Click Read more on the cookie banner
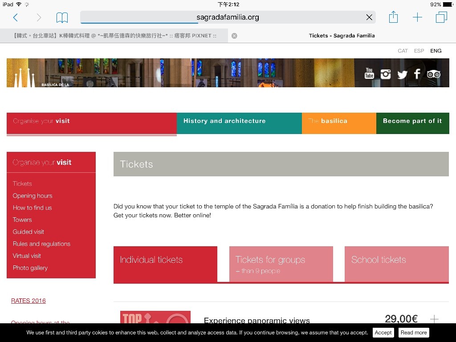The width and height of the screenshot is (456, 342). point(414,332)
